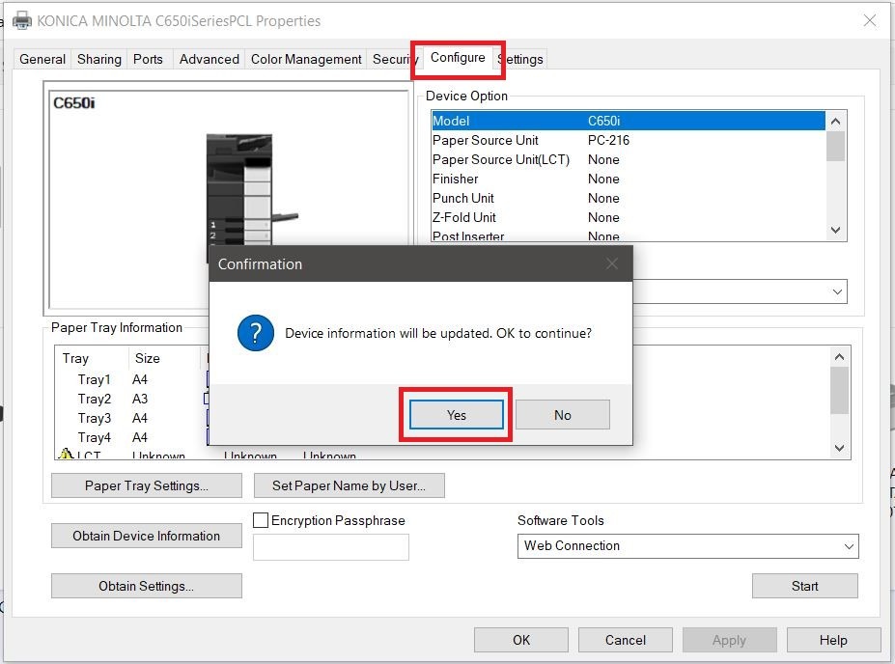
Task: Switch to the Ports tab
Action: click(x=148, y=59)
